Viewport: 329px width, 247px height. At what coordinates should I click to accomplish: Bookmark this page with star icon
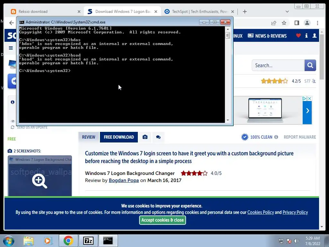[x=284, y=23]
